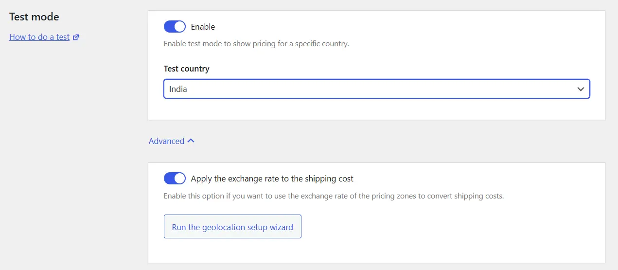The image size is (618, 270).
Task: Click the "Test mode" section heading
Action: (x=34, y=17)
